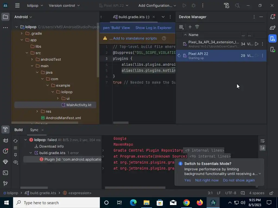Open the Git version control tool window
Screen dimensions: 278x208
pos(5,183)
